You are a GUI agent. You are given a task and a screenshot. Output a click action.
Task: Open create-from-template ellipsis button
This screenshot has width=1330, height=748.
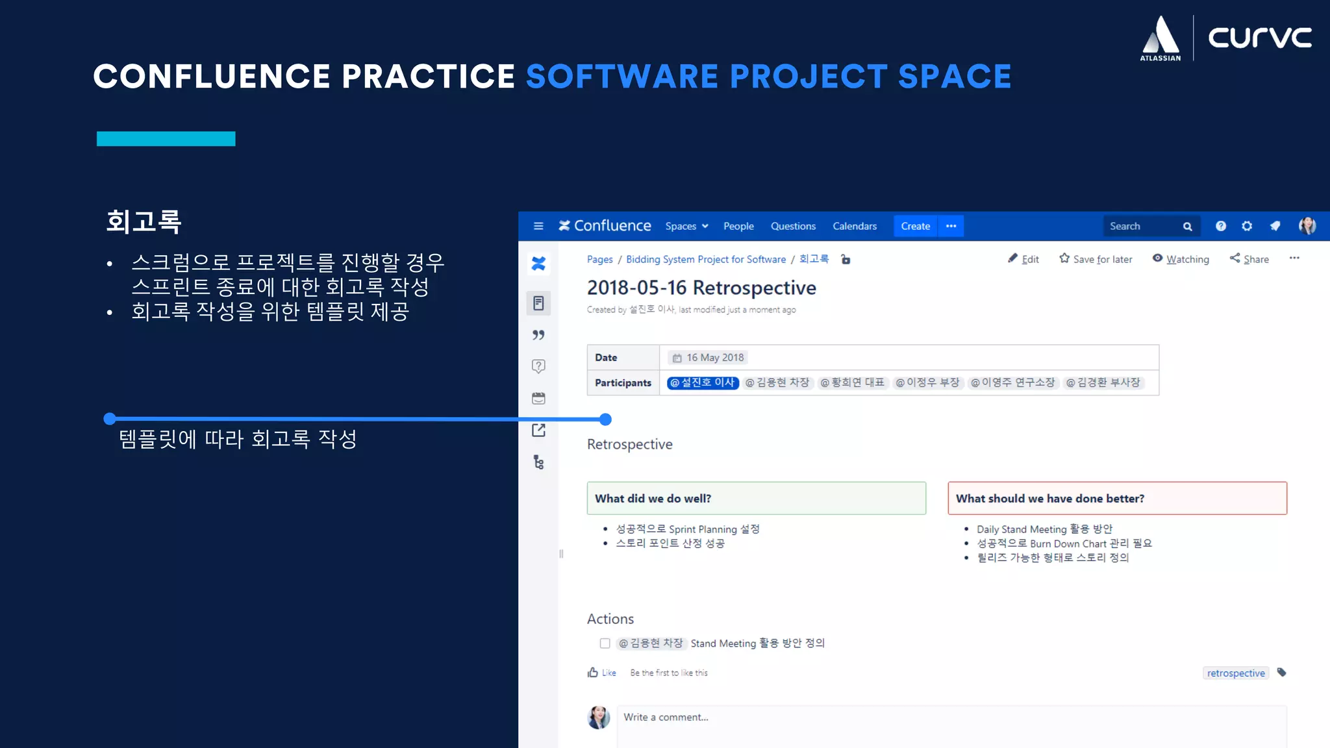point(951,226)
